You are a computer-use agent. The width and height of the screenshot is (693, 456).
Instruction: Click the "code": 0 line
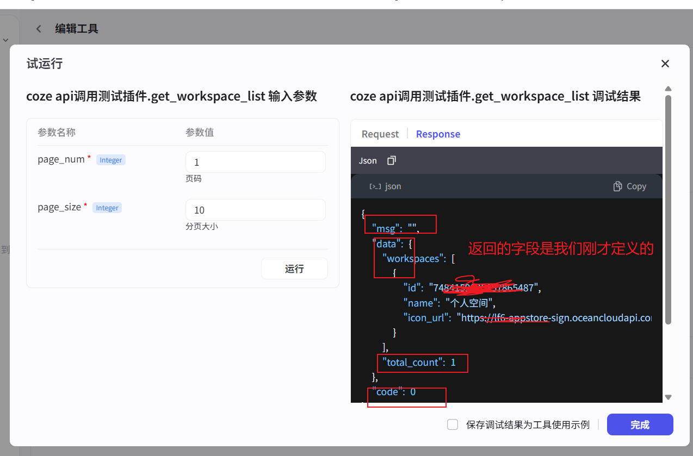pos(394,392)
